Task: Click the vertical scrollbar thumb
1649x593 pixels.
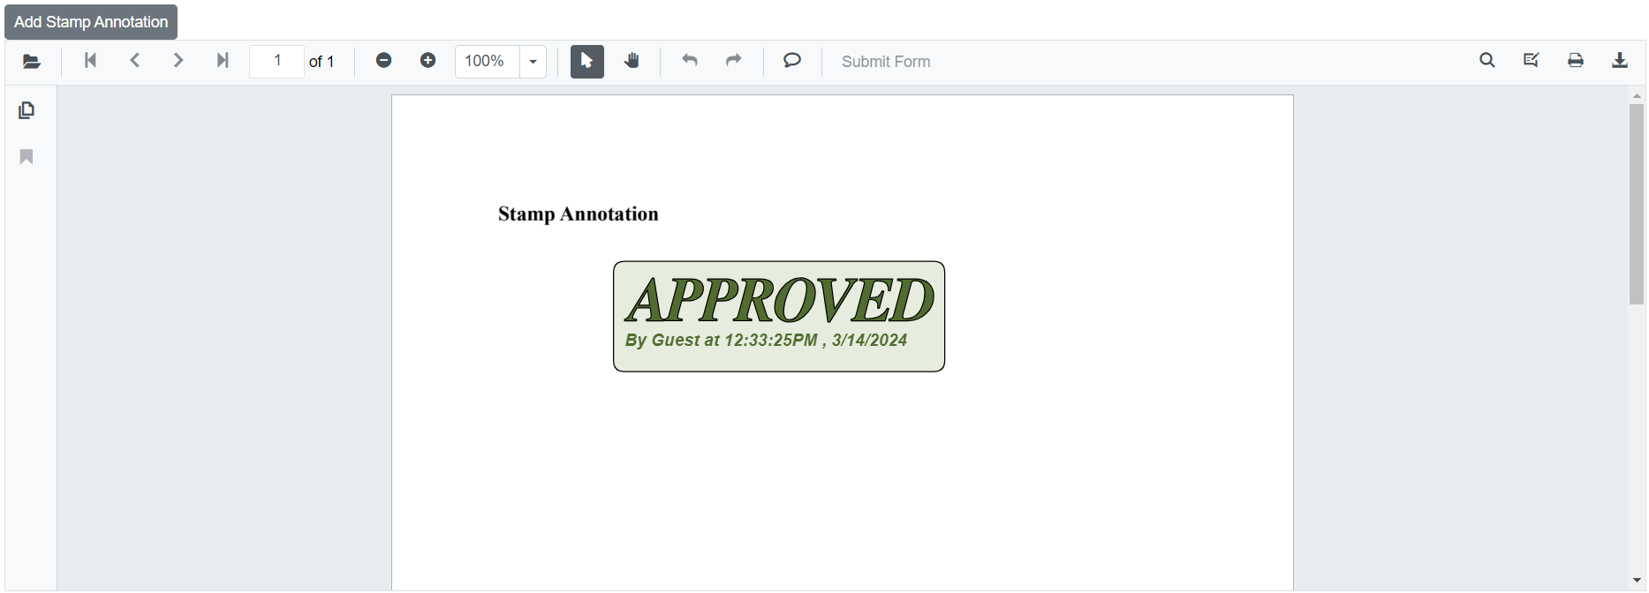Action: coord(1637,204)
